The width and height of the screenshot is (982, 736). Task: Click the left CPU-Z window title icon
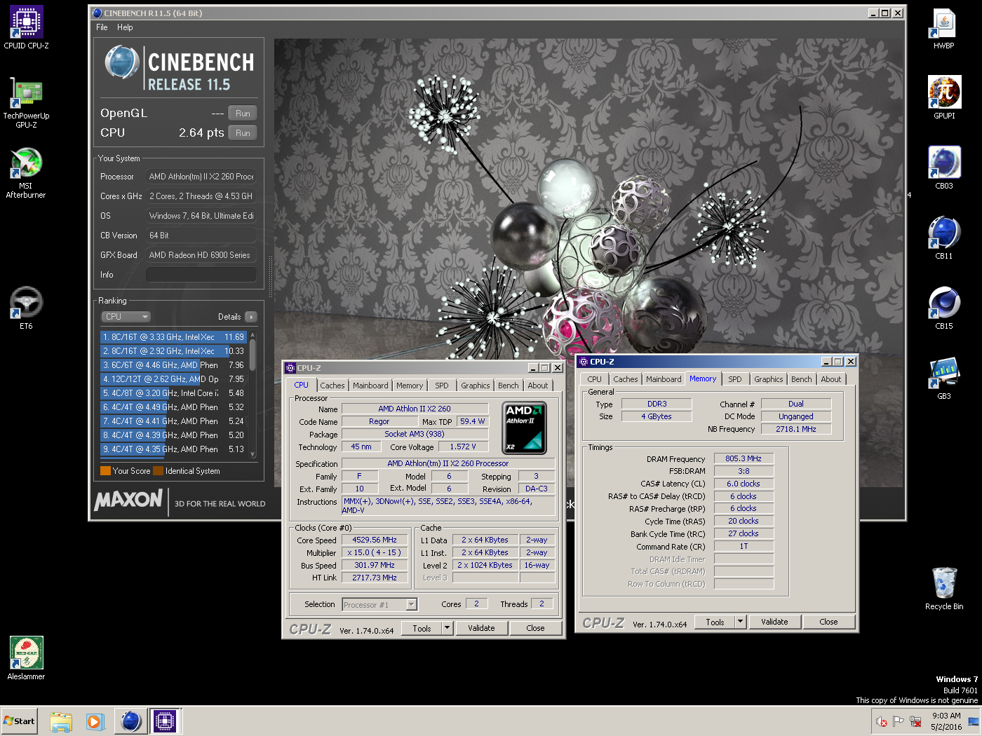pyautogui.click(x=290, y=368)
